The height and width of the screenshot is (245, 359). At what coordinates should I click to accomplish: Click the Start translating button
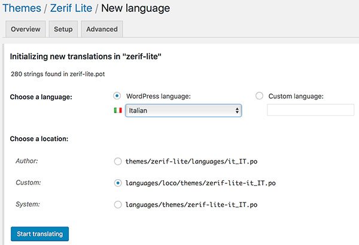(39, 234)
